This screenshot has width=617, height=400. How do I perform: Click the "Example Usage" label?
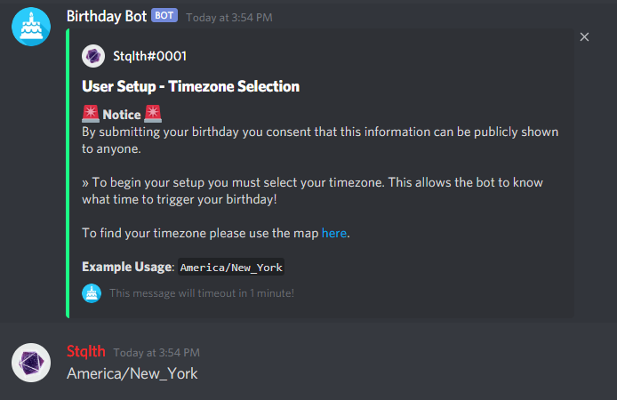point(125,267)
